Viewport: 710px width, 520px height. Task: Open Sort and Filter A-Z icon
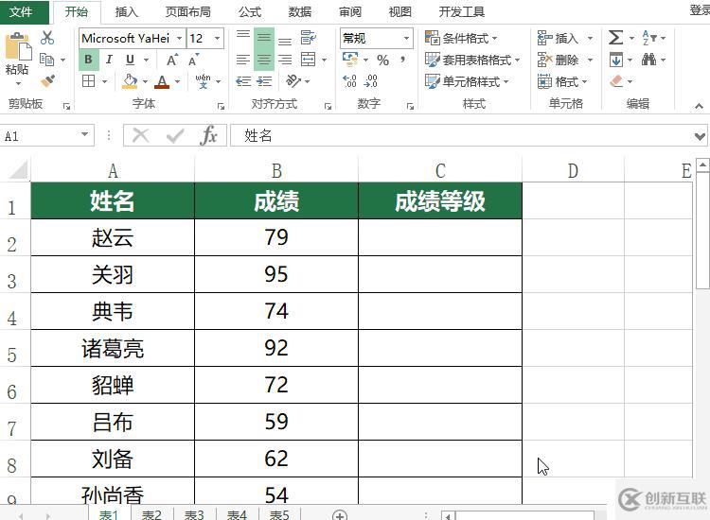click(x=648, y=38)
